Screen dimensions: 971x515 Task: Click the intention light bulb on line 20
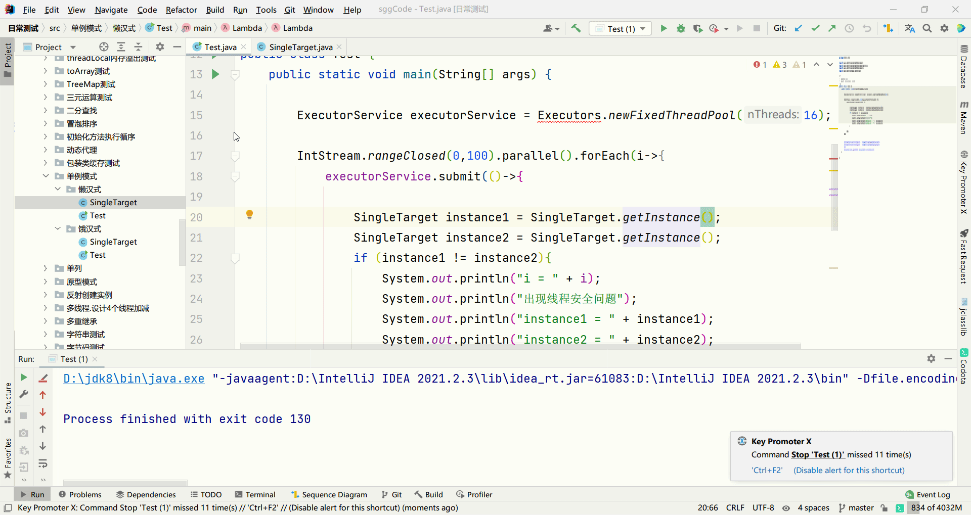tap(249, 214)
